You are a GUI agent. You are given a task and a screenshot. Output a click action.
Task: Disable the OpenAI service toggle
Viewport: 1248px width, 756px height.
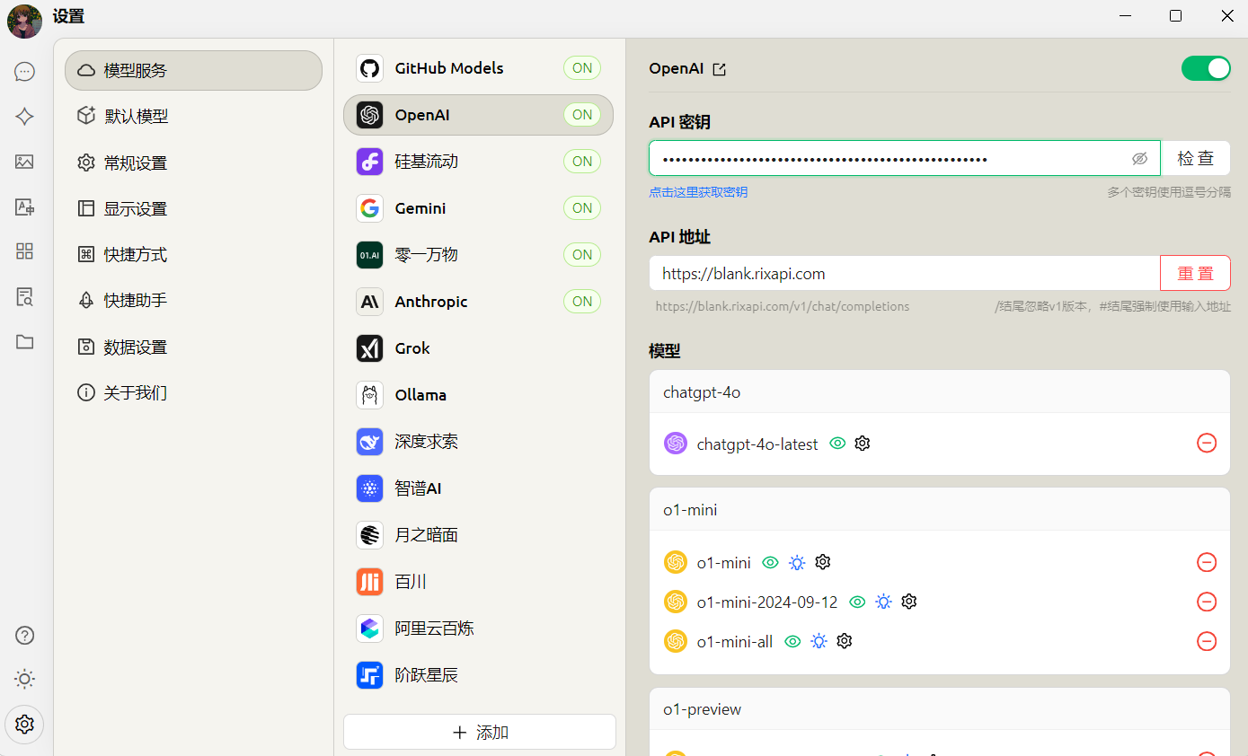[x=1206, y=68]
